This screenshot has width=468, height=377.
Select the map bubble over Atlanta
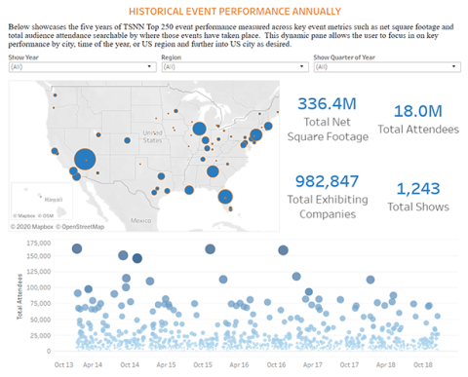[x=213, y=171]
